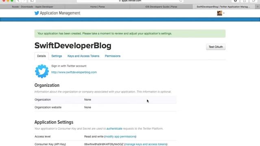Open Safari downloads icon

[x=235, y=1]
